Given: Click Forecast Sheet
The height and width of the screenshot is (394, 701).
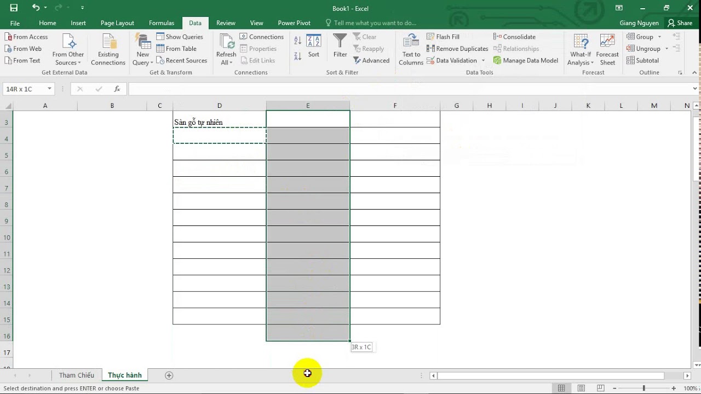Looking at the screenshot, I should [607, 50].
